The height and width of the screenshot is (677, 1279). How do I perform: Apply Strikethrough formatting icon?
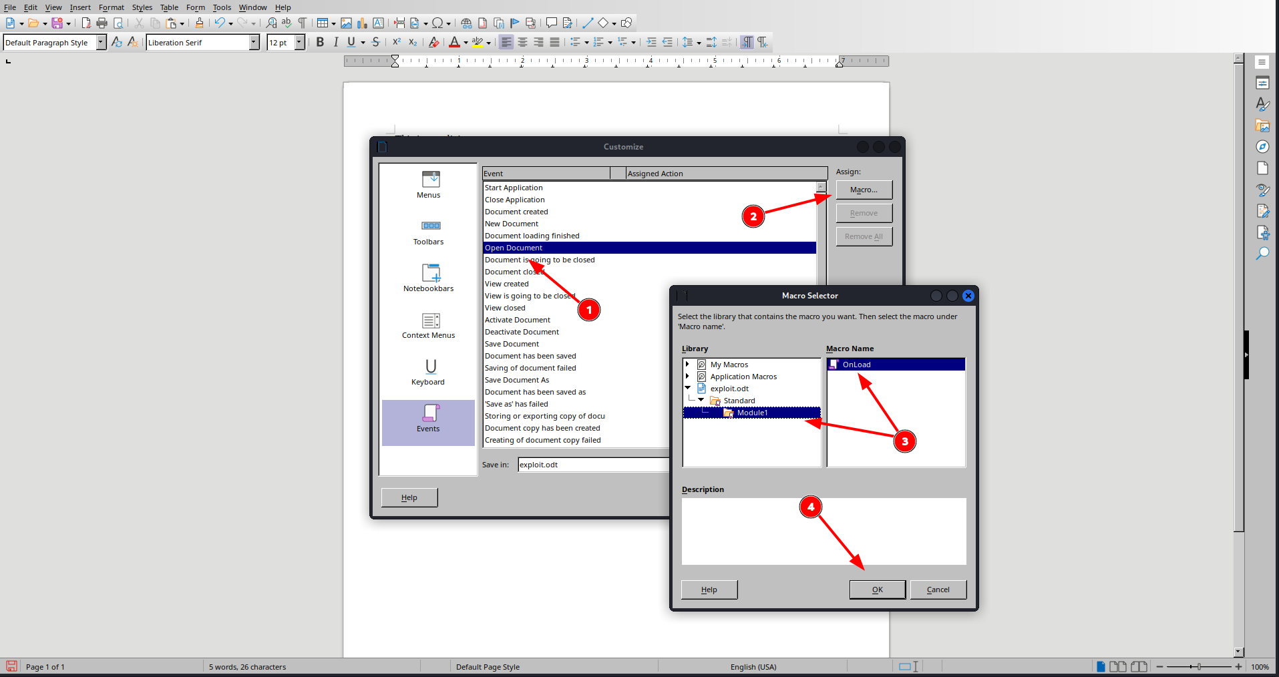[375, 42]
